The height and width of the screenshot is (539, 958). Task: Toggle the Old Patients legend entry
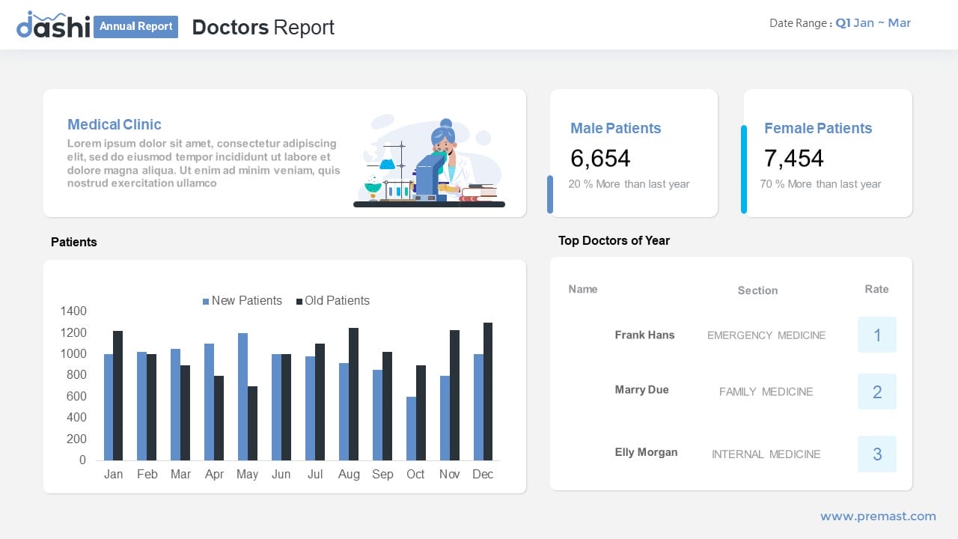click(x=333, y=300)
